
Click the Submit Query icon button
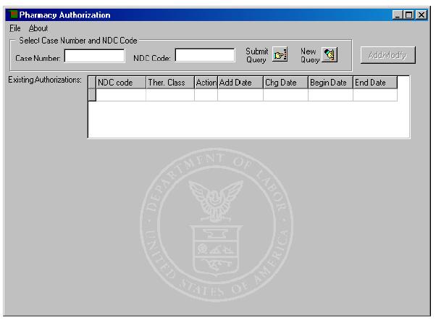point(280,55)
